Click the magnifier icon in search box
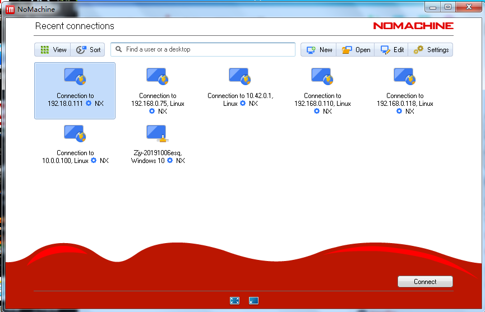 coord(118,49)
